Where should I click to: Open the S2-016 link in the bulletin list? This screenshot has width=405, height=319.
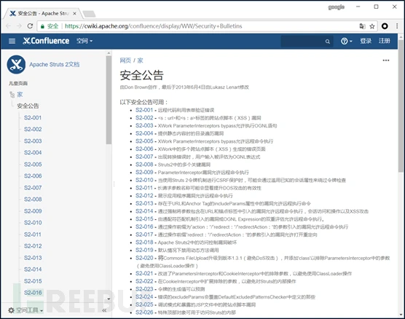coord(144,227)
